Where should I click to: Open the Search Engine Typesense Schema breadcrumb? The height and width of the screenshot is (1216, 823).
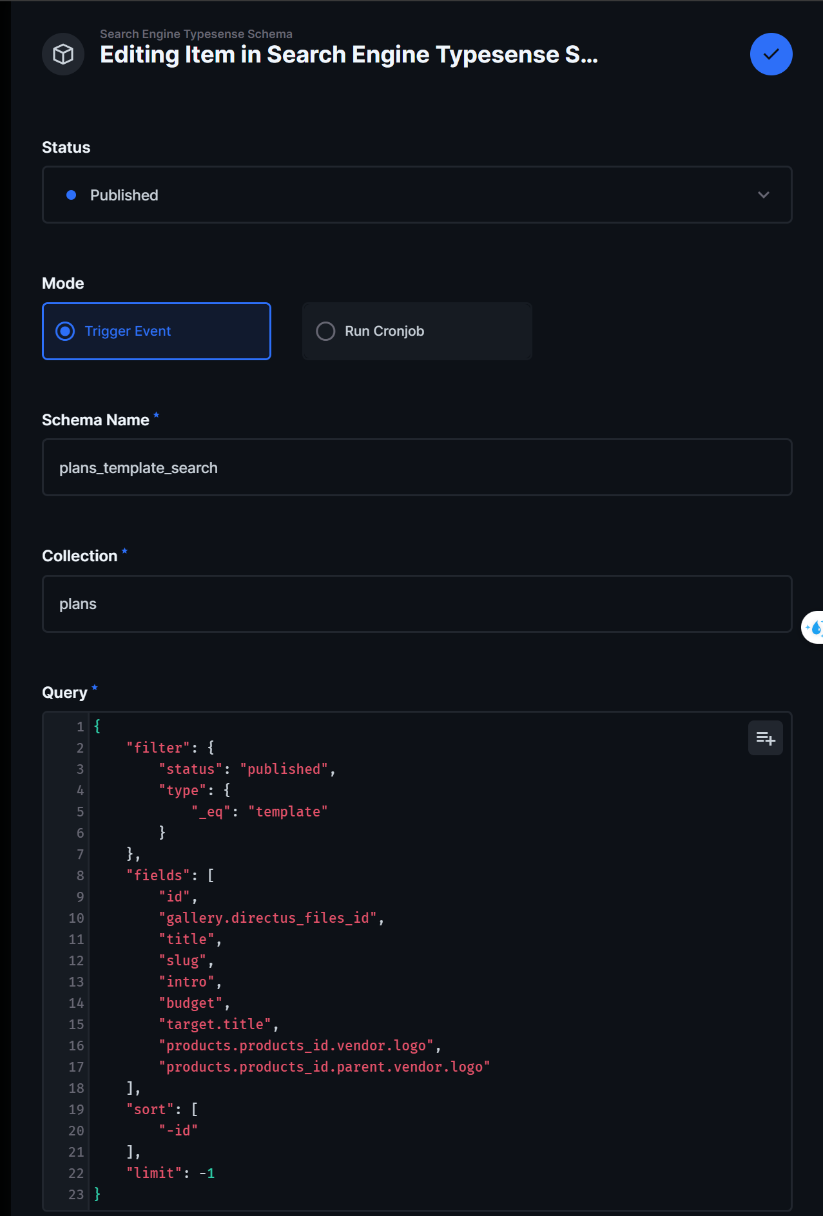point(196,34)
